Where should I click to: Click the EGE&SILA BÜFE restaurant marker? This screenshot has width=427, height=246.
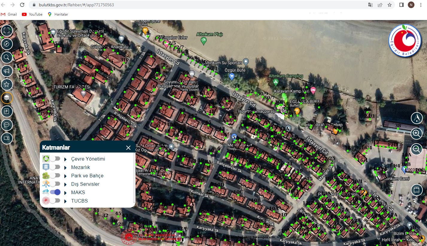[297, 111]
